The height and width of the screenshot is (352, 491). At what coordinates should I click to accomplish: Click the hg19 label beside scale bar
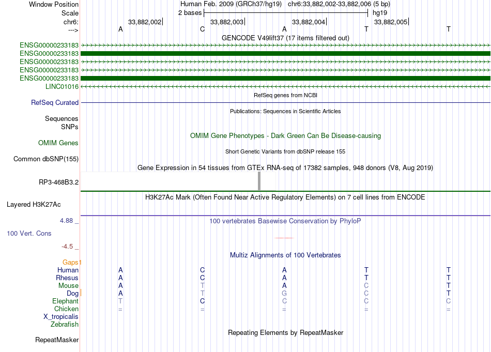coord(380,13)
